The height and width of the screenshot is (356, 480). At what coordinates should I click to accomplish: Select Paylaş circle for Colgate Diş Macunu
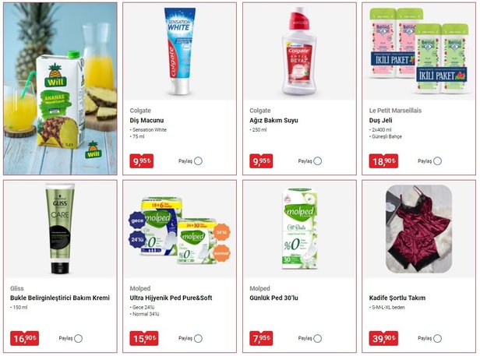tap(198, 161)
